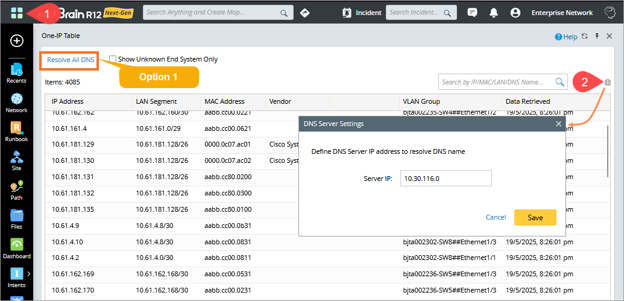Click VLAN group bjta002236-SW5##Ethernet1/3 for 10.61.162.169

(x=449, y=274)
